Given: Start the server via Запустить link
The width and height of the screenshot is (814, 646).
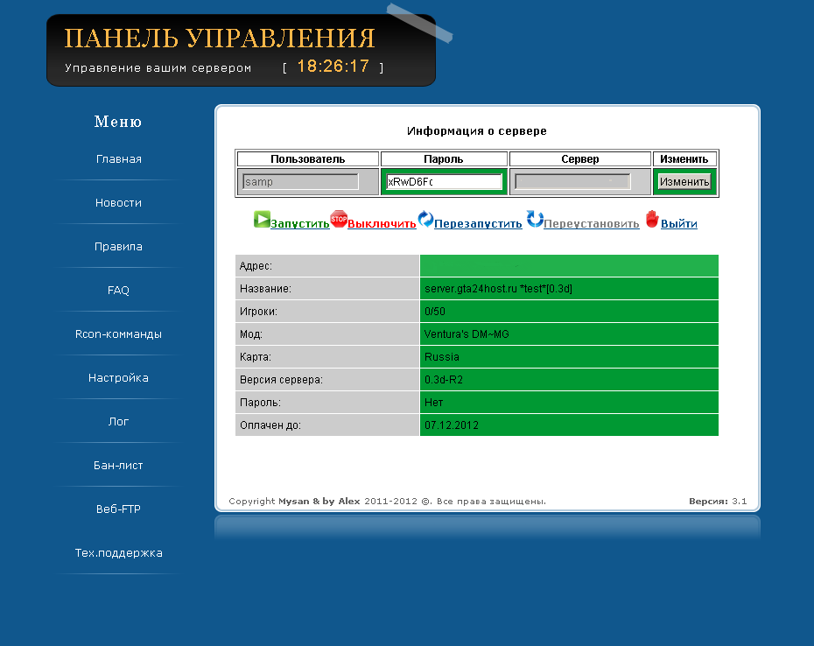Looking at the screenshot, I should pos(300,224).
